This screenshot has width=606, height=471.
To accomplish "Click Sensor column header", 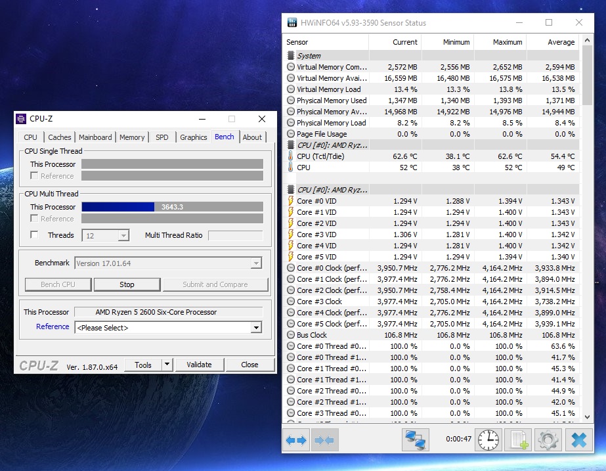I will (x=326, y=42).
